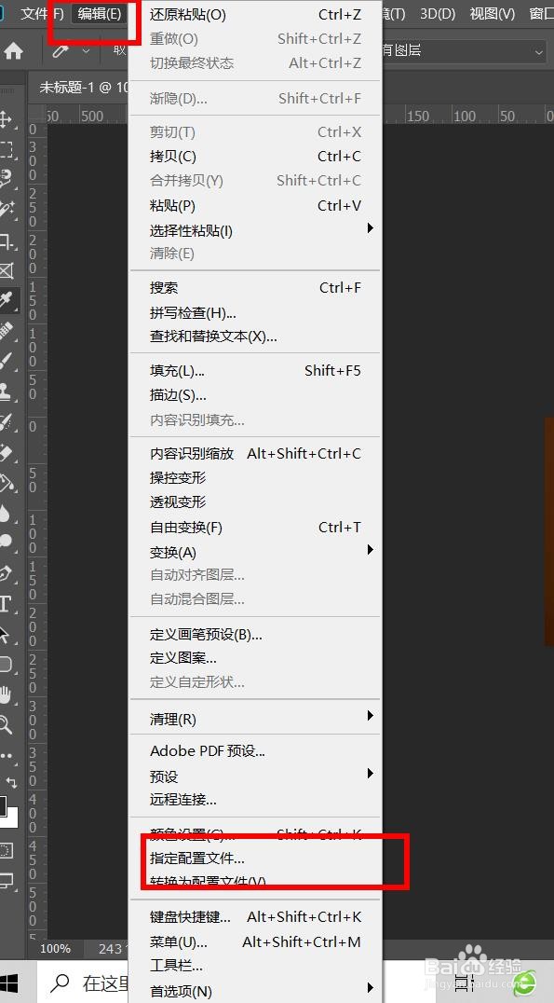Select the Type tool

click(5, 603)
